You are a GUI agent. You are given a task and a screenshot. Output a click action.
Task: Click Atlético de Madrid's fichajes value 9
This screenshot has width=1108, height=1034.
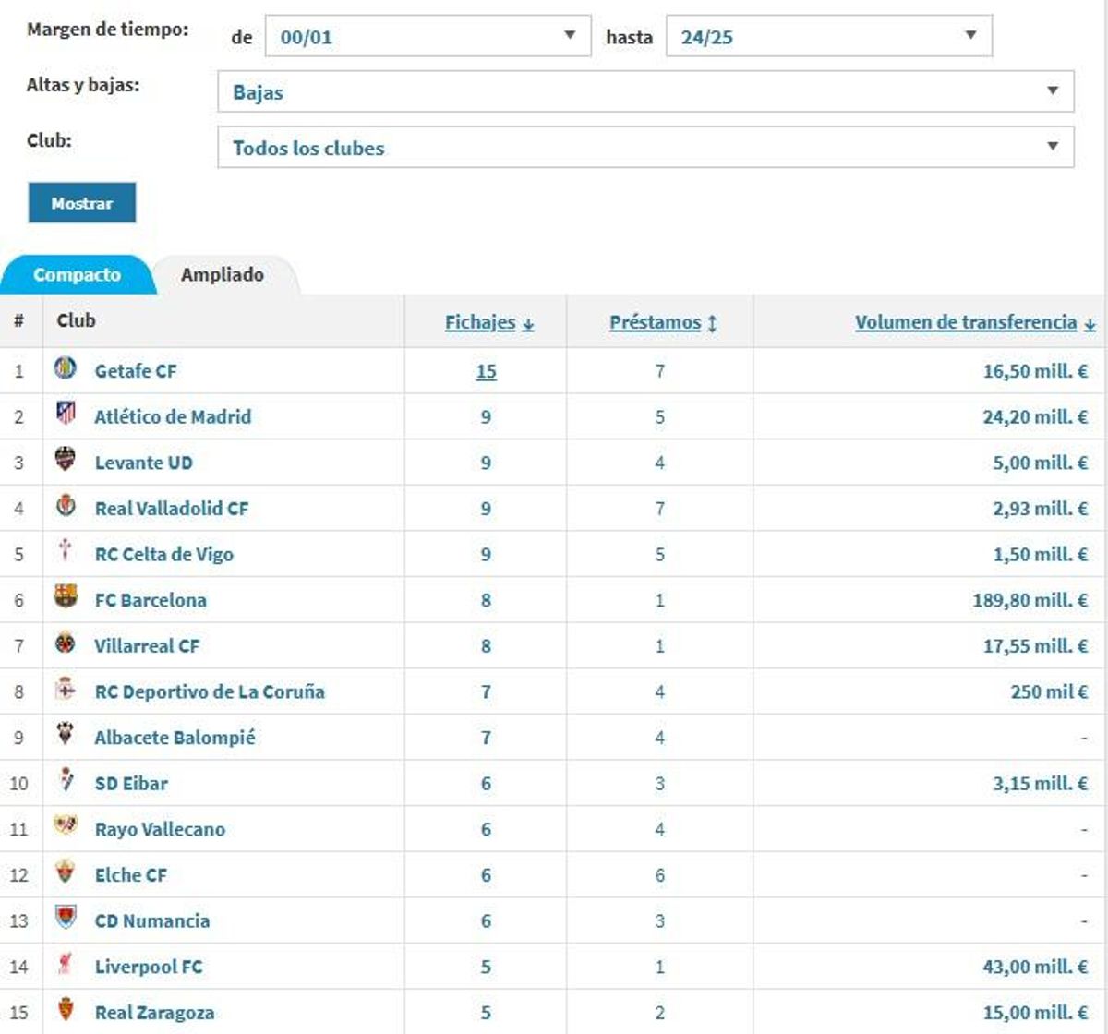(486, 416)
